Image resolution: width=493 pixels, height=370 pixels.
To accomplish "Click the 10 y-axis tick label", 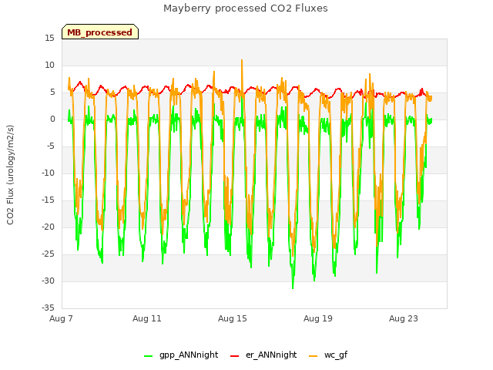I will tap(49, 65).
